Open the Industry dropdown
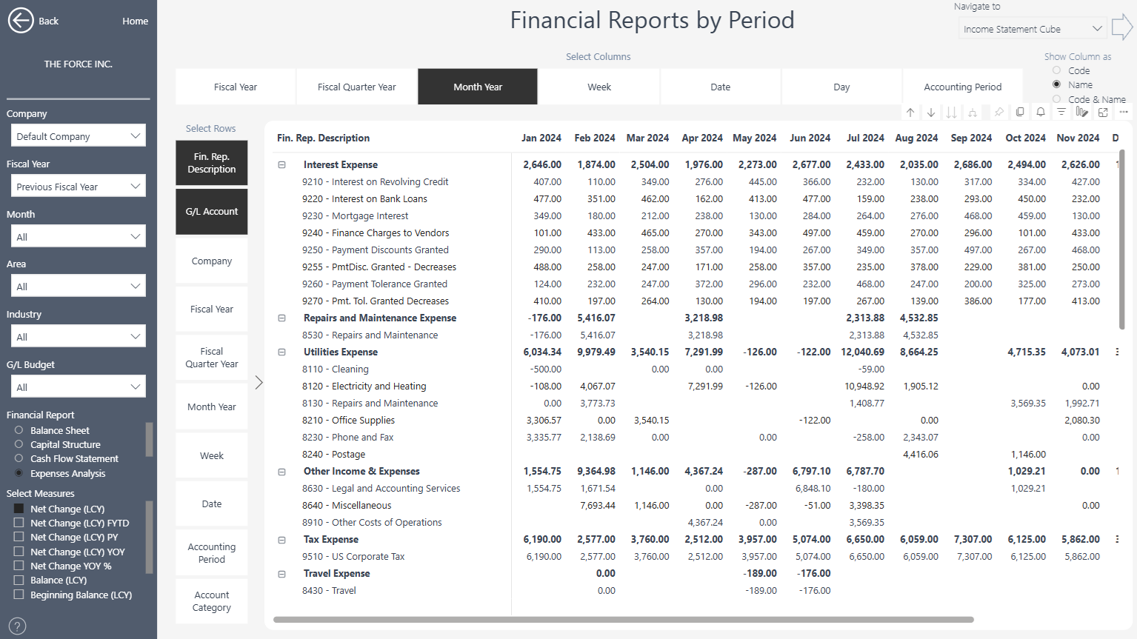The height and width of the screenshot is (639, 1137). click(78, 336)
